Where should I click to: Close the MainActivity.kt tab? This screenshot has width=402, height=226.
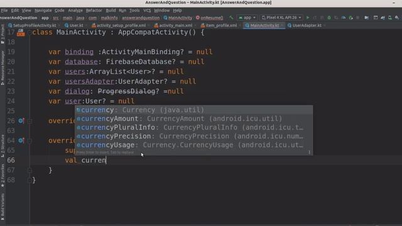[x=282, y=25]
